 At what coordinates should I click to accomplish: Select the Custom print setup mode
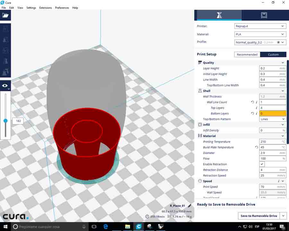pos(273,55)
